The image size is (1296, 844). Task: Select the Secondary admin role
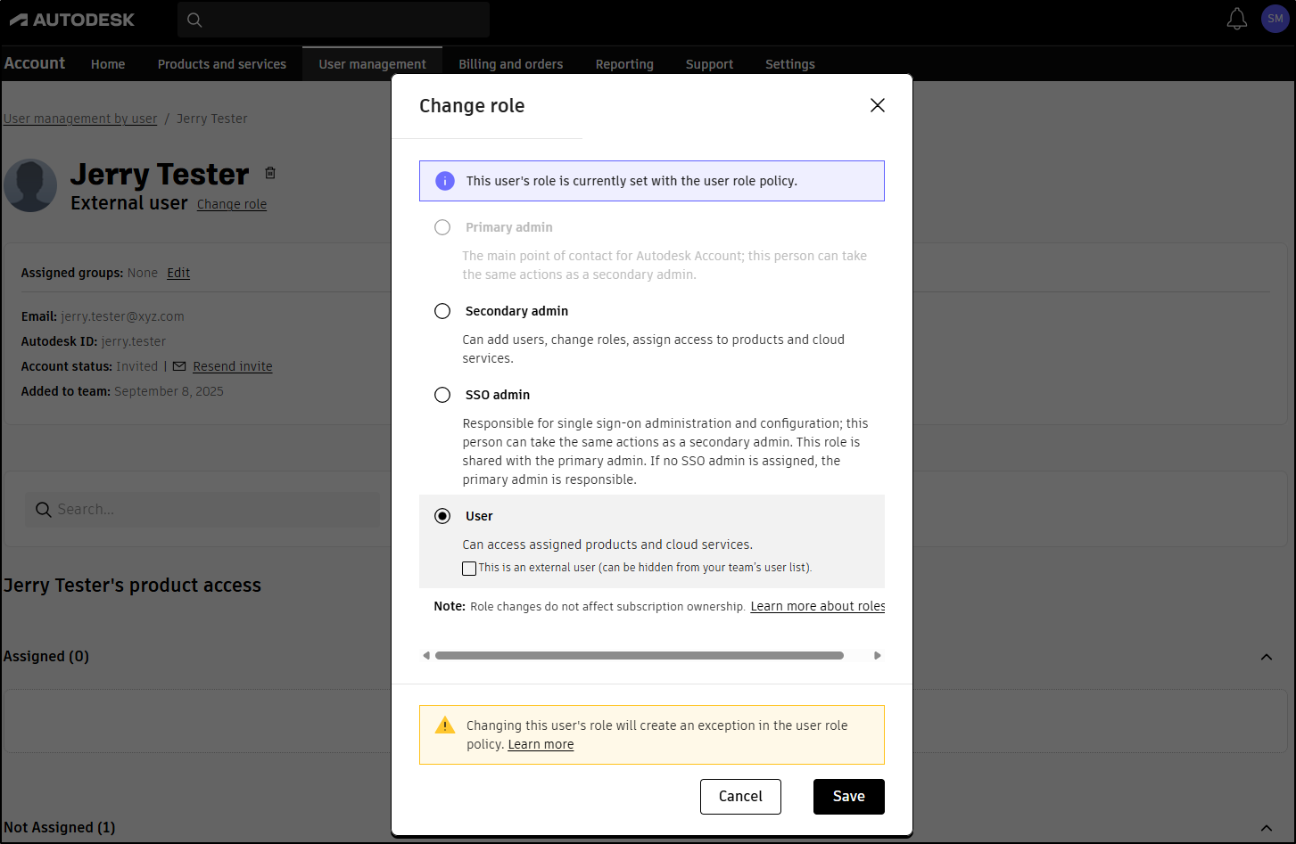click(x=442, y=311)
